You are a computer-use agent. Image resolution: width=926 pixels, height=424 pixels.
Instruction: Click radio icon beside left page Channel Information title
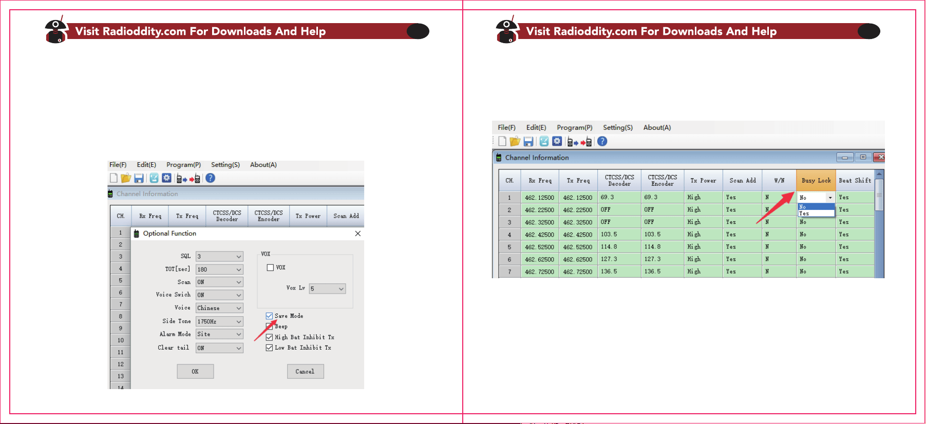click(x=110, y=194)
